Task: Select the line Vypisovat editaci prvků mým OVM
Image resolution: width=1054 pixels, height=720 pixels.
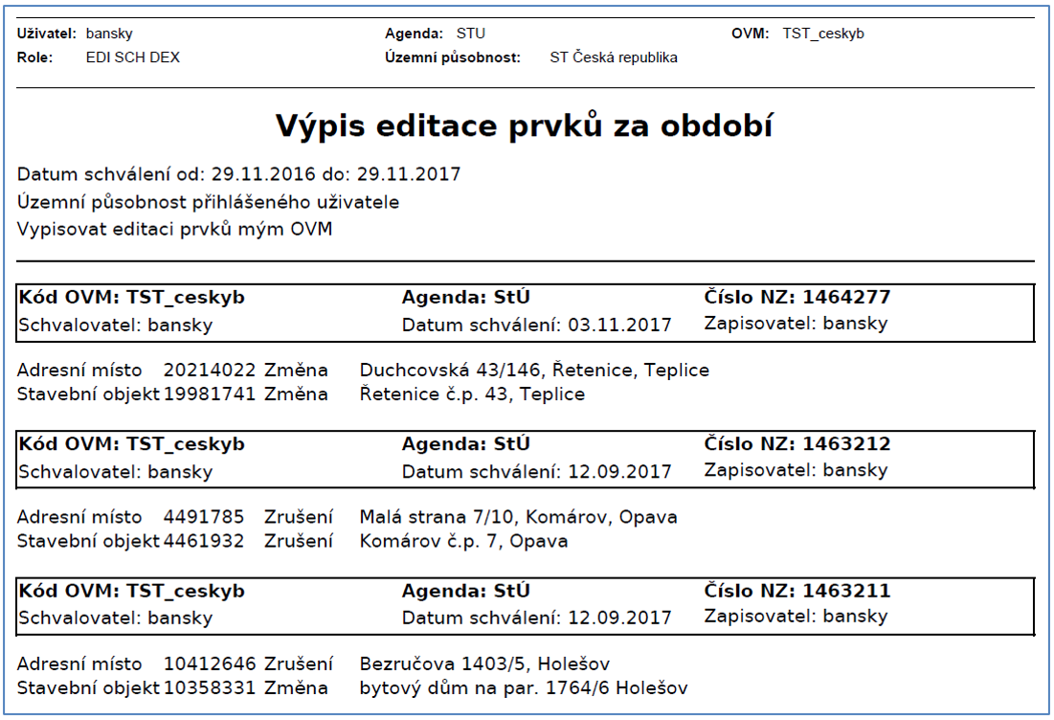Action: point(174,230)
